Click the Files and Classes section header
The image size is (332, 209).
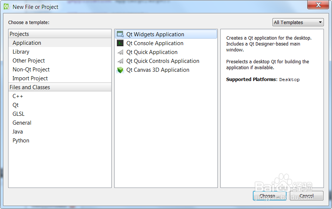(60, 87)
